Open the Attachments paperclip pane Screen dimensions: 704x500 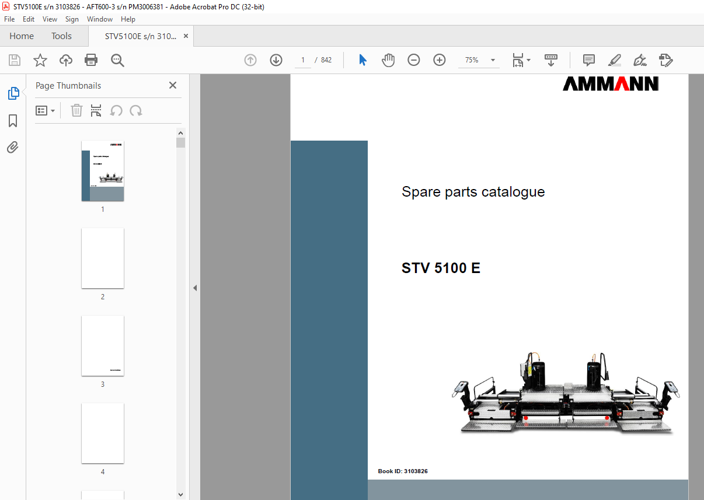[x=13, y=147]
